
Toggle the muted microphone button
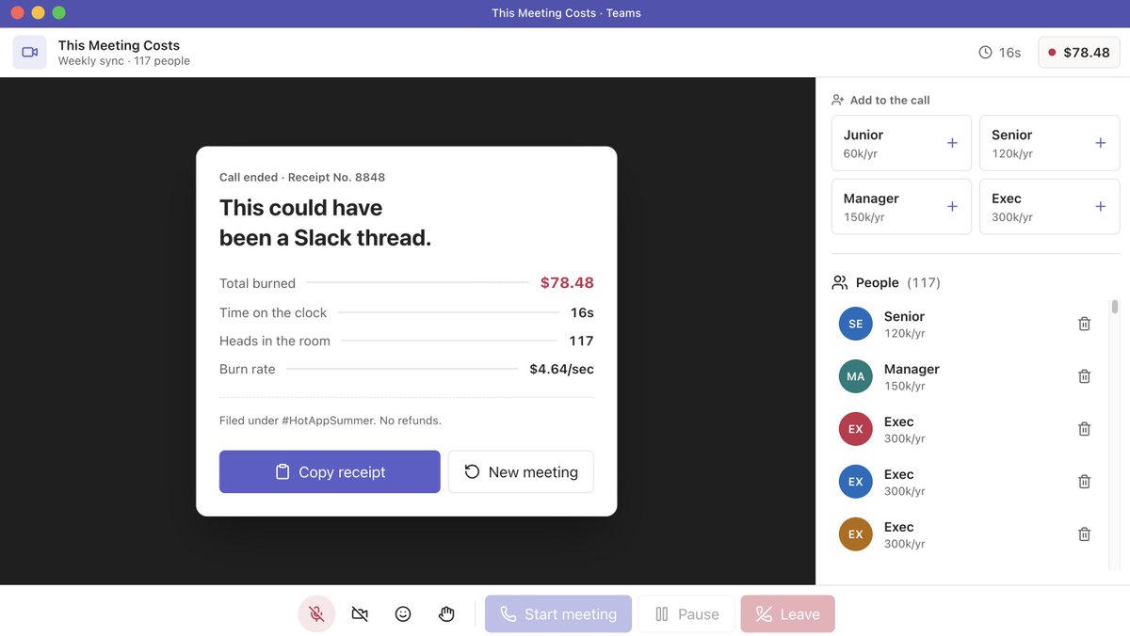[x=316, y=614]
